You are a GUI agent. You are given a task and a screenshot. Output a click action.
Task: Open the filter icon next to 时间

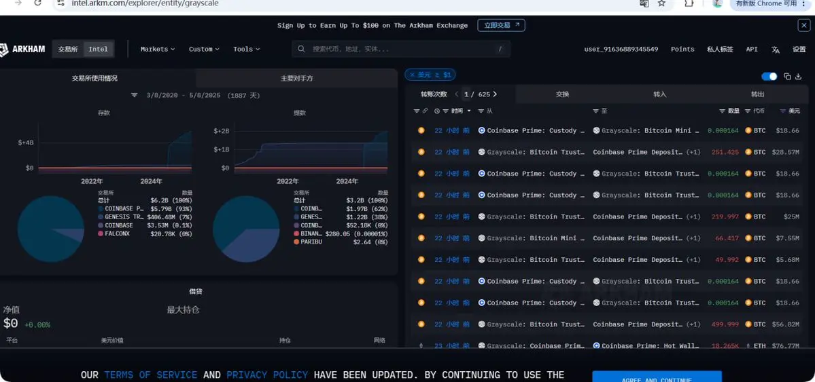point(445,111)
